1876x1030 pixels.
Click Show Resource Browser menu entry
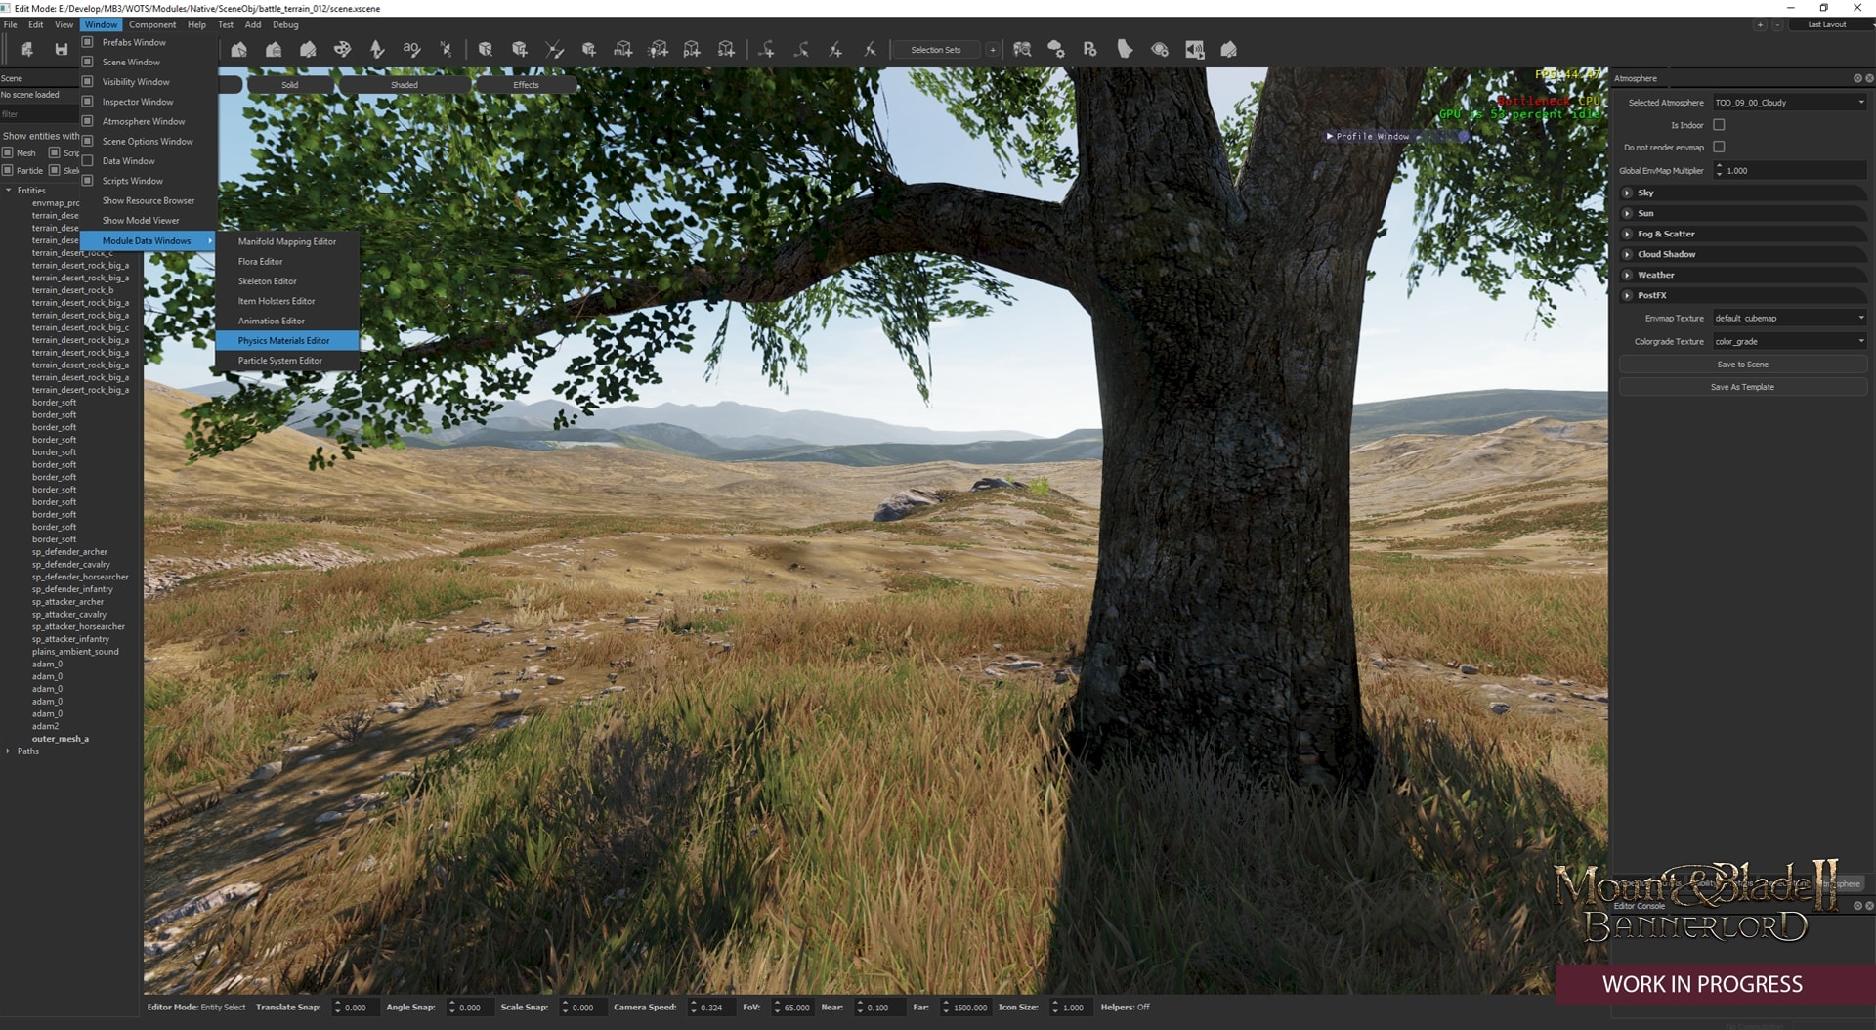coord(149,201)
